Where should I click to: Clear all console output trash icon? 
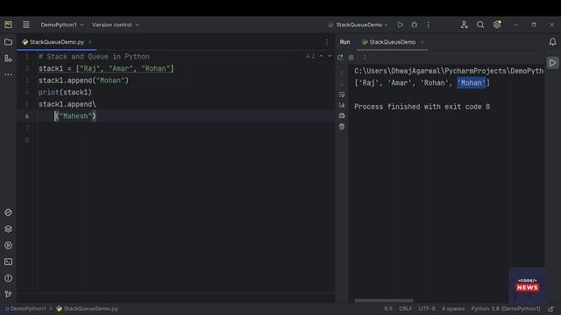[x=342, y=127]
